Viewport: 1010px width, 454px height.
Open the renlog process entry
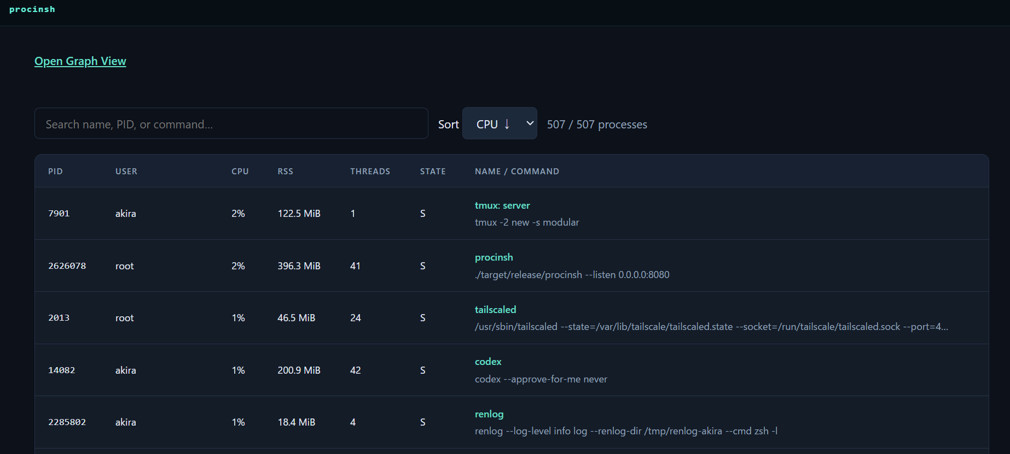point(489,414)
